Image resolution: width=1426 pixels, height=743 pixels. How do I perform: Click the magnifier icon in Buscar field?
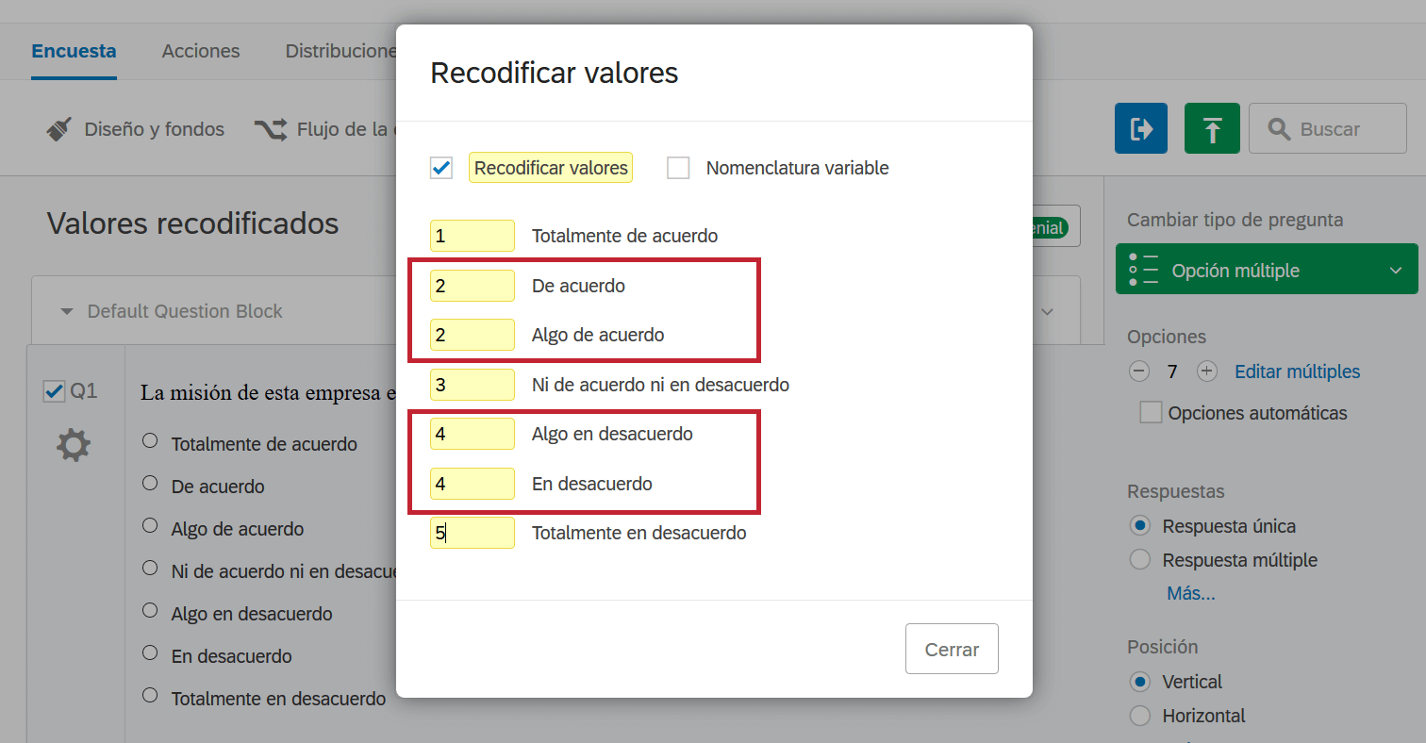1278,127
